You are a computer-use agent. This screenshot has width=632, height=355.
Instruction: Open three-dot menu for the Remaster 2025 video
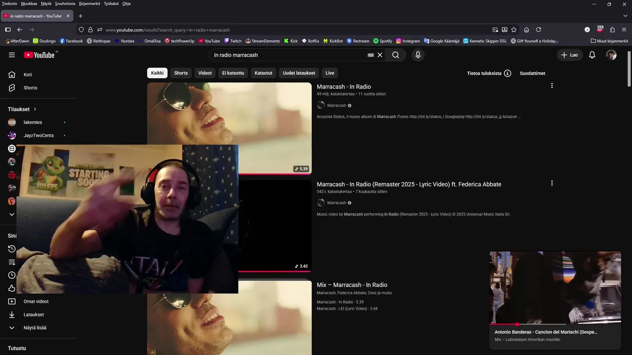pos(552,183)
